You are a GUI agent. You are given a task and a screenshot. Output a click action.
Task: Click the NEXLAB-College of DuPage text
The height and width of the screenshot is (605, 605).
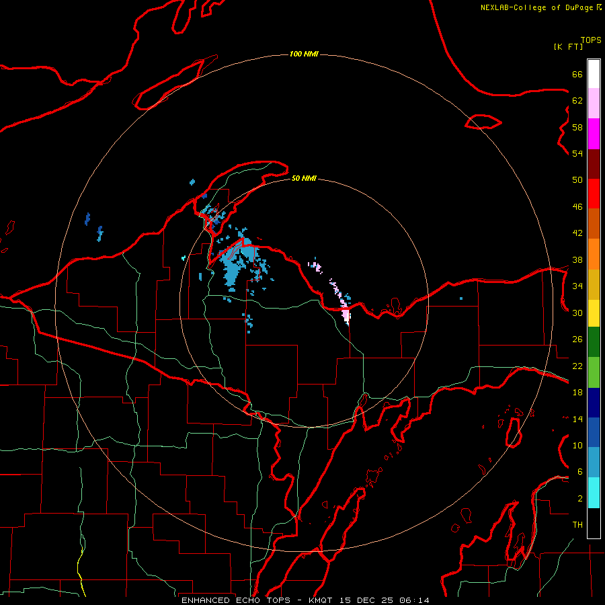click(537, 7)
